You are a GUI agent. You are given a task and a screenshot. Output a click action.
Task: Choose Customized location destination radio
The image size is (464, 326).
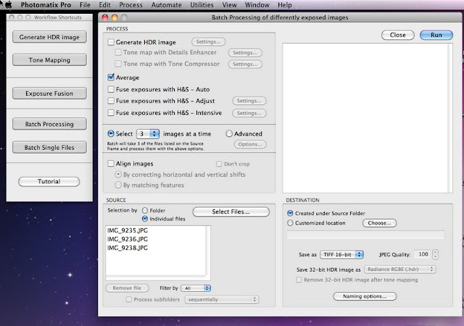tap(290, 222)
